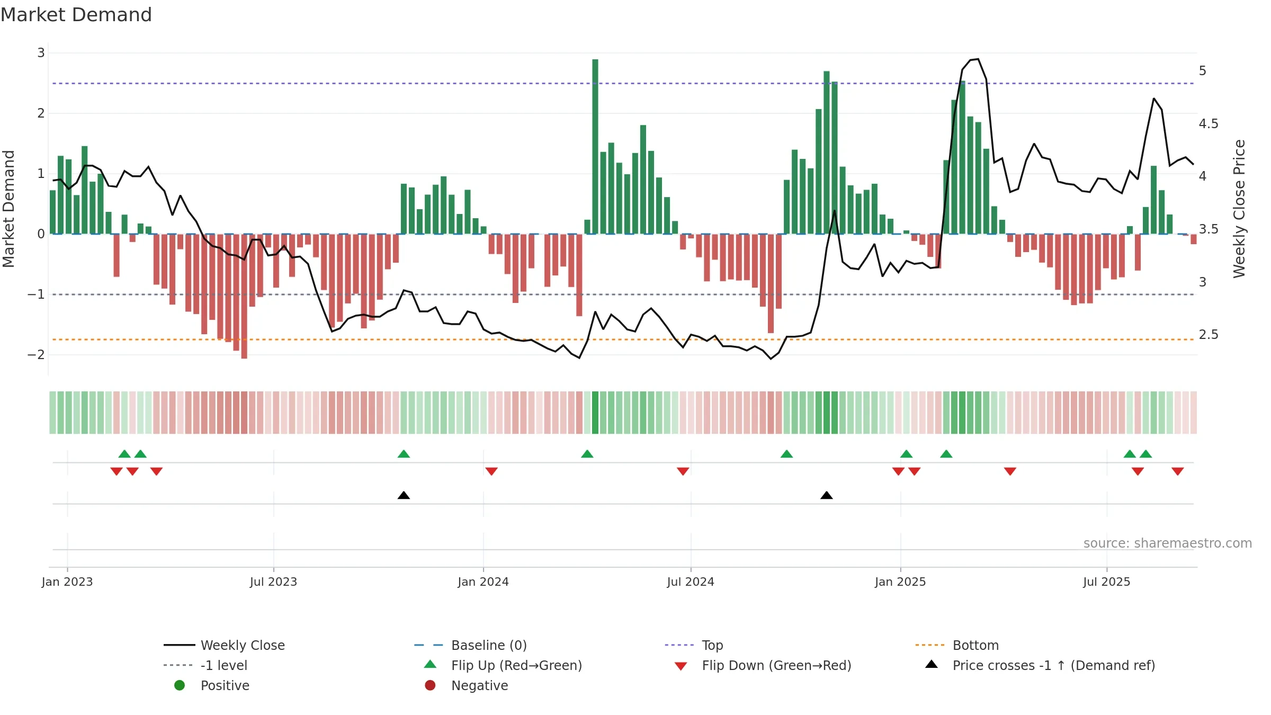Click the right-axis 4.5 price label
This screenshot has height=715, width=1271.
pos(1209,124)
